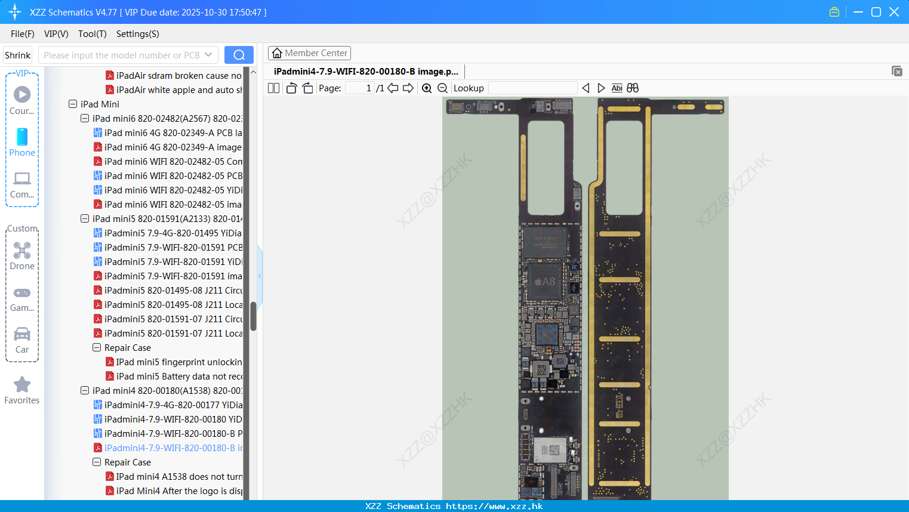Click the A8 chip on the board image

click(x=544, y=282)
